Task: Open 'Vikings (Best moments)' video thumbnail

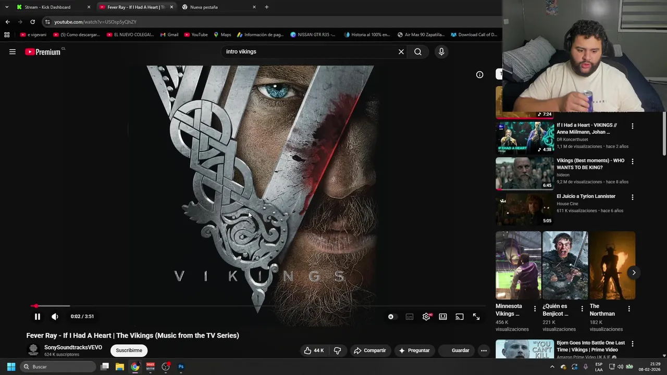Action: coord(525,173)
